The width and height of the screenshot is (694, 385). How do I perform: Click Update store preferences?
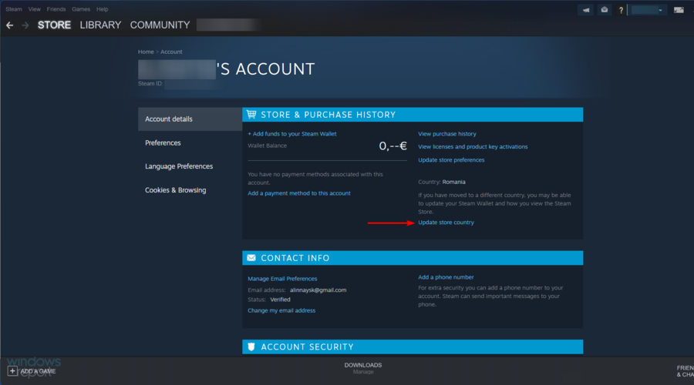[451, 160]
